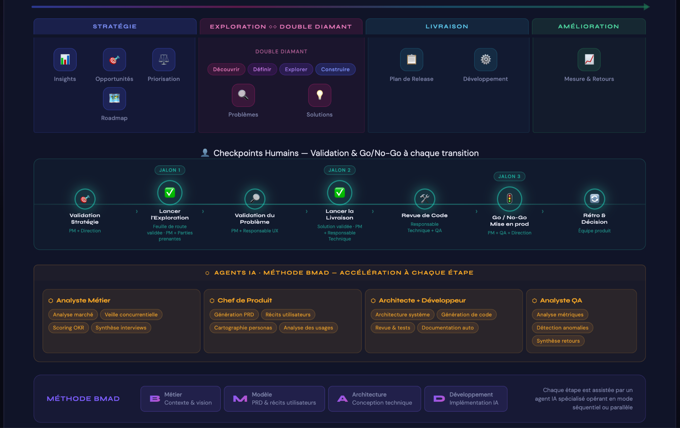Select the JALON 3 milestone marker
The image size is (680, 428).
pos(509,176)
